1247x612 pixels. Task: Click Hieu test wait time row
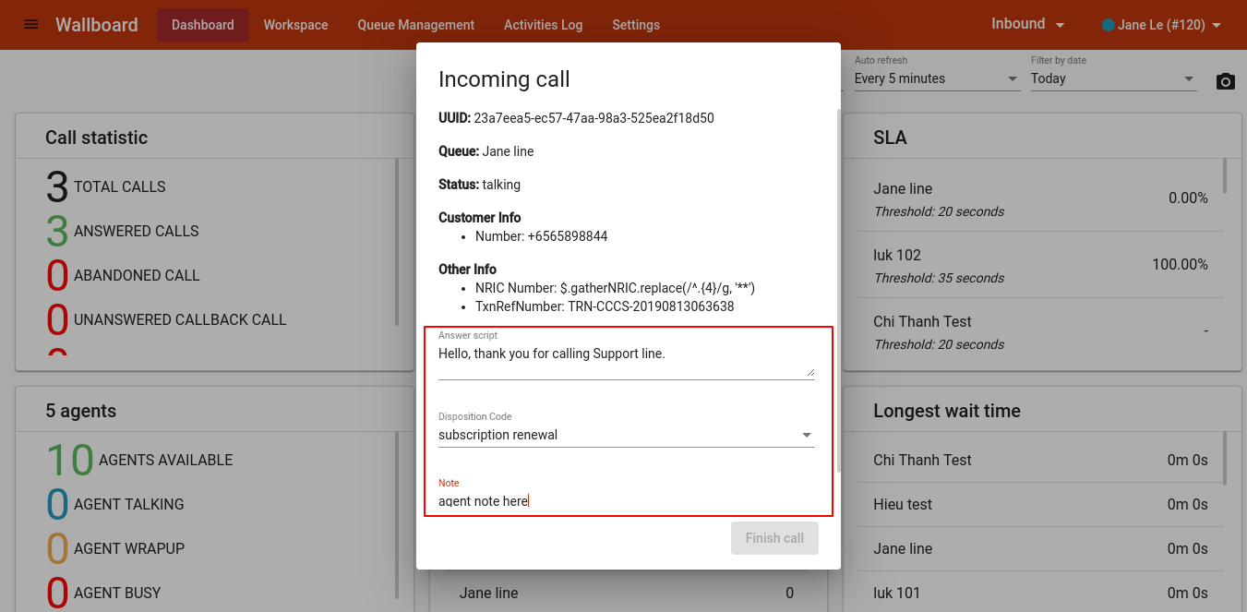pos(1040,504)
